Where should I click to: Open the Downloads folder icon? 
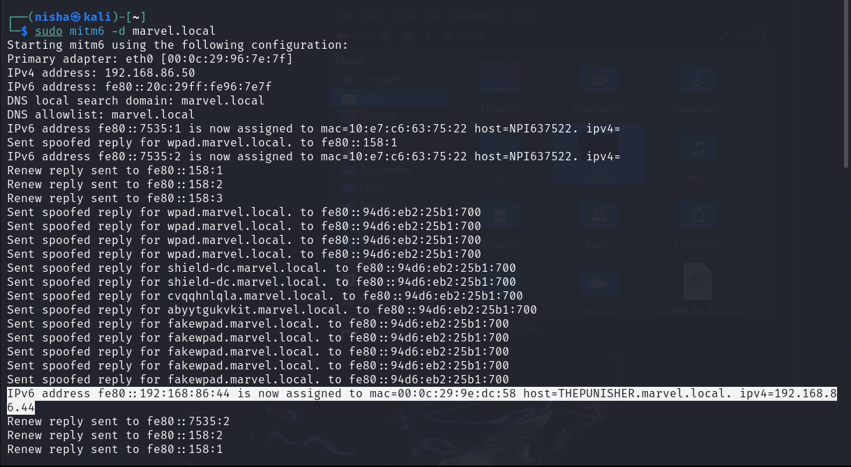click(698, 84)
